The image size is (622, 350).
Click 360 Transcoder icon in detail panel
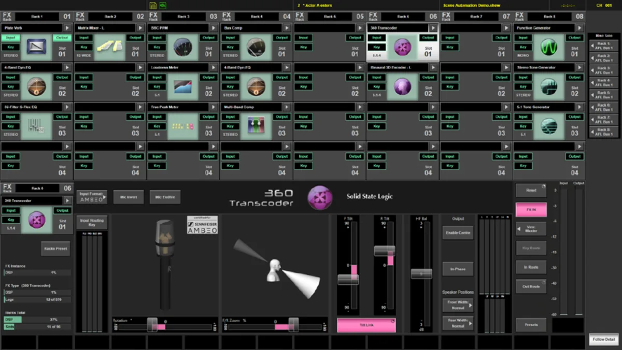36,220
